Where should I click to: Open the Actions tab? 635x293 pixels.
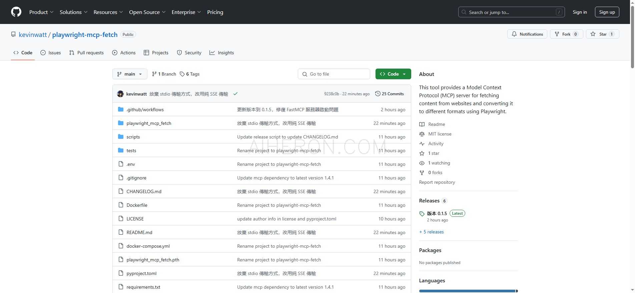point(124,53)
